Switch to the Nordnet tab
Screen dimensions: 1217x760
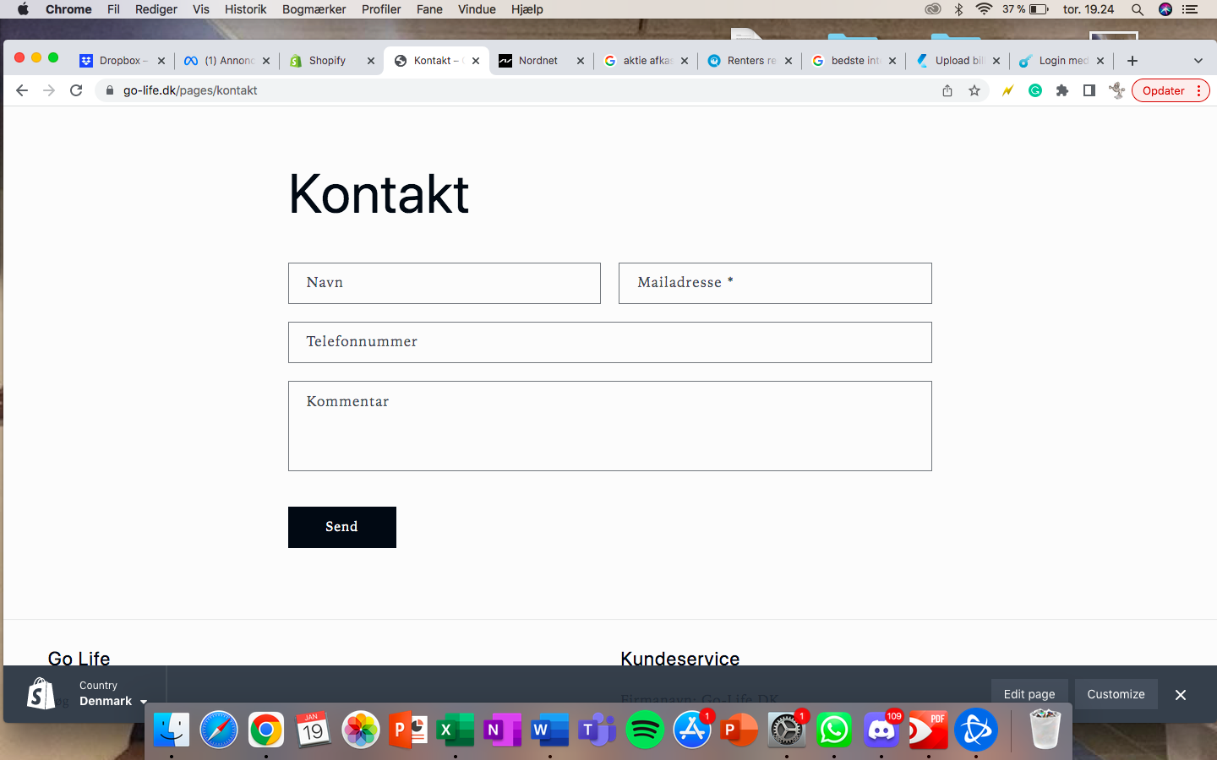pyautogui.click(x=538, y=61)
